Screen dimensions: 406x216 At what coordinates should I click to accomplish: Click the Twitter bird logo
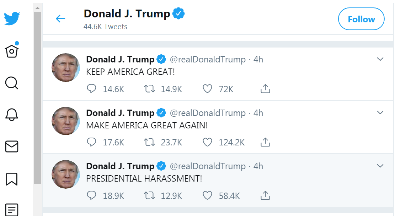pos(12,19)
